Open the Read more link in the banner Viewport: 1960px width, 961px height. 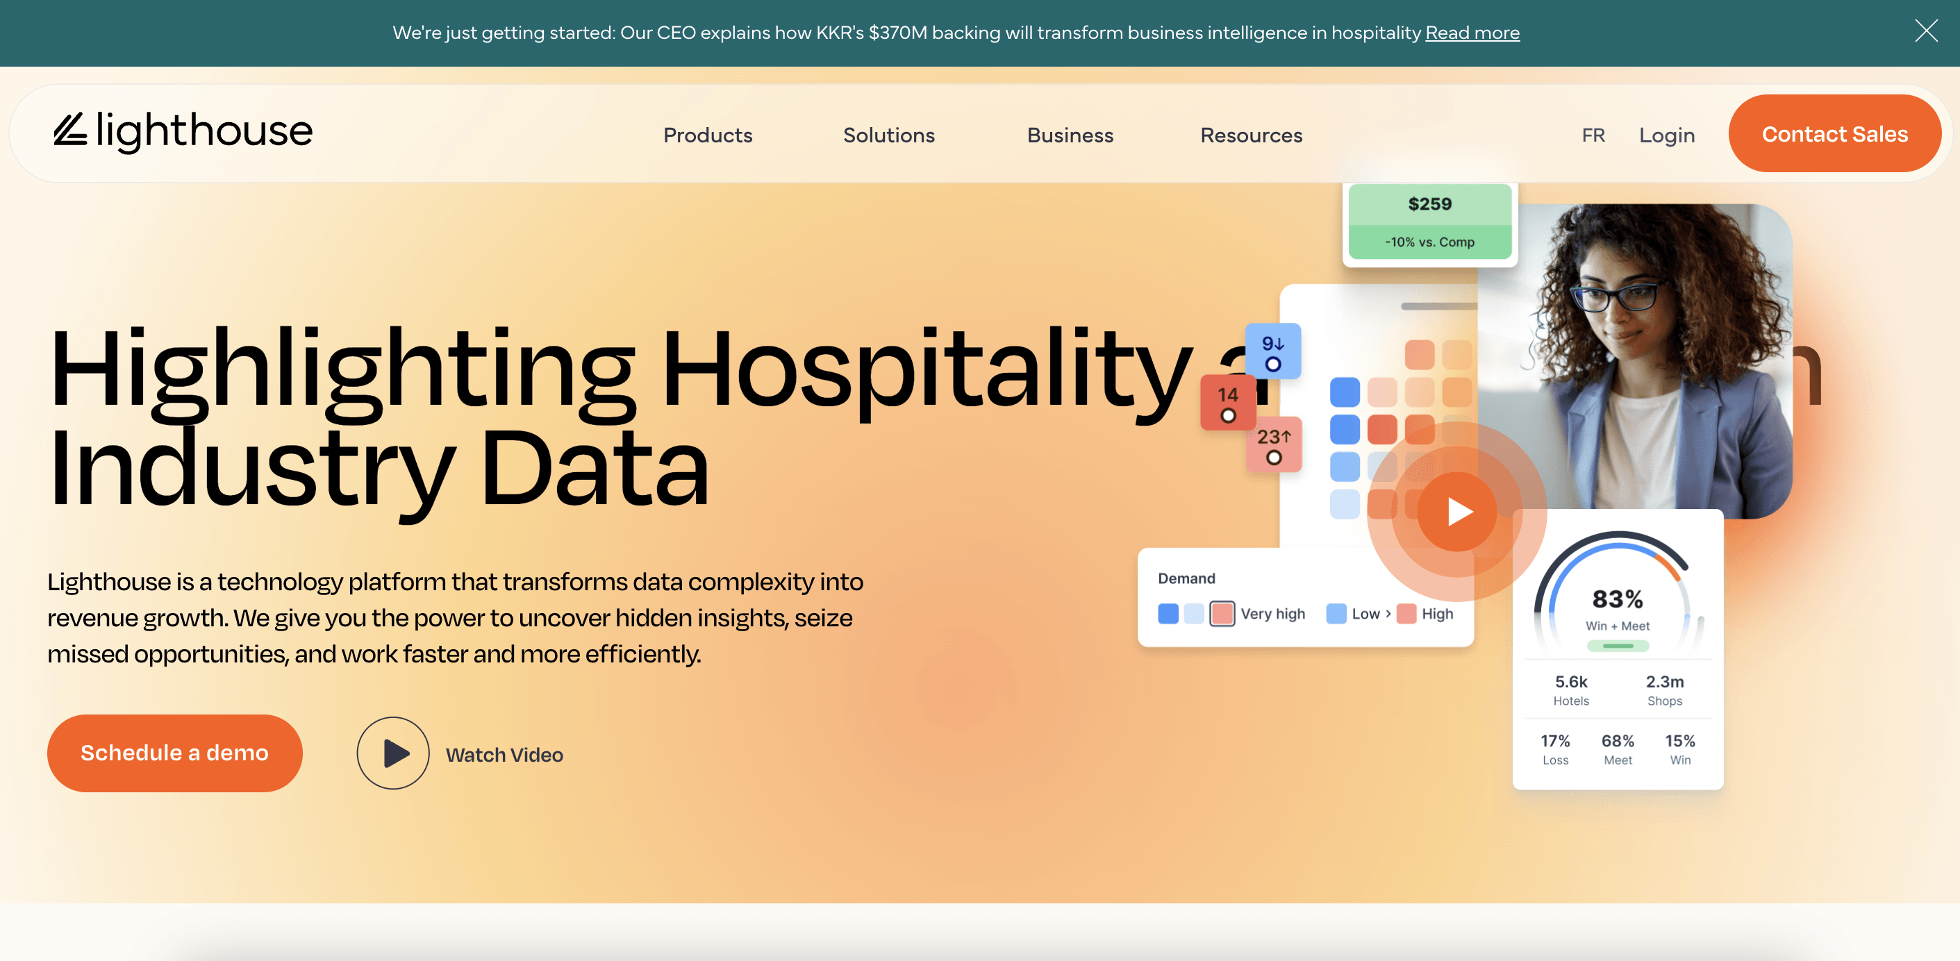point(1472,33)
